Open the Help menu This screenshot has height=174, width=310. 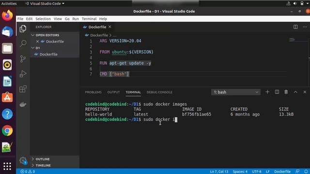click(x=103, y=19)
